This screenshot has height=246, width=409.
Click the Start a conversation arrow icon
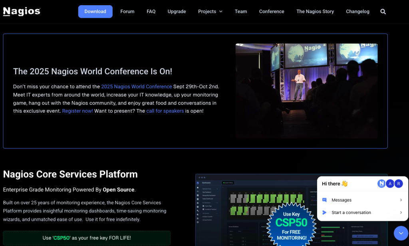[324, 212]
